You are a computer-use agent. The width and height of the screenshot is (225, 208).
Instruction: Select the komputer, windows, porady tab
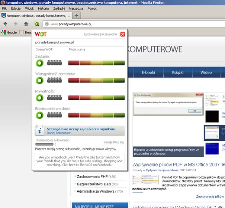(36, 16)
